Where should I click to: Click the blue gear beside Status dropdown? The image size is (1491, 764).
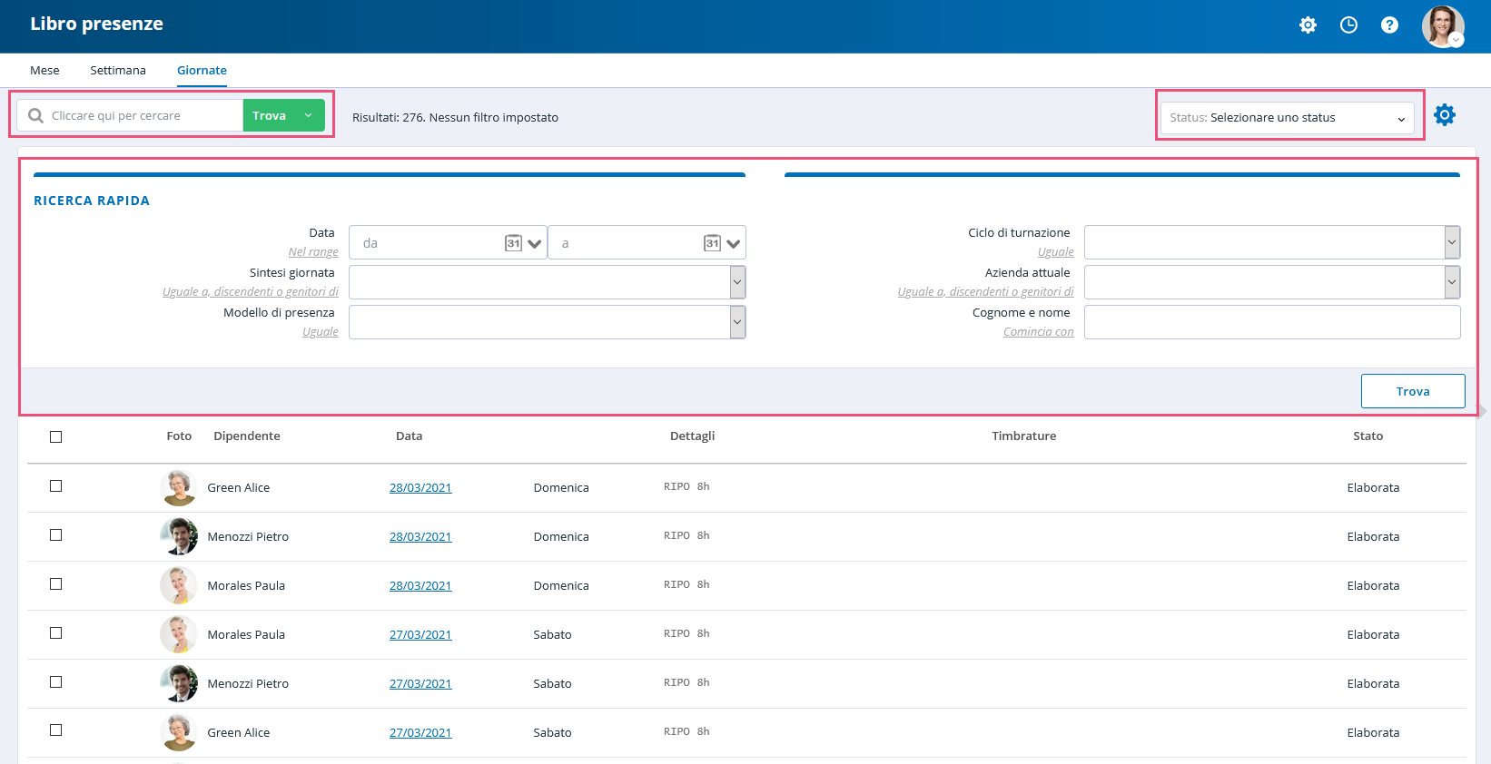click(x=1445, y=115)
